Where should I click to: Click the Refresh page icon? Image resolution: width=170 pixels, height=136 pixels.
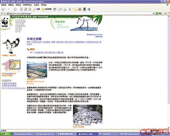26,9
